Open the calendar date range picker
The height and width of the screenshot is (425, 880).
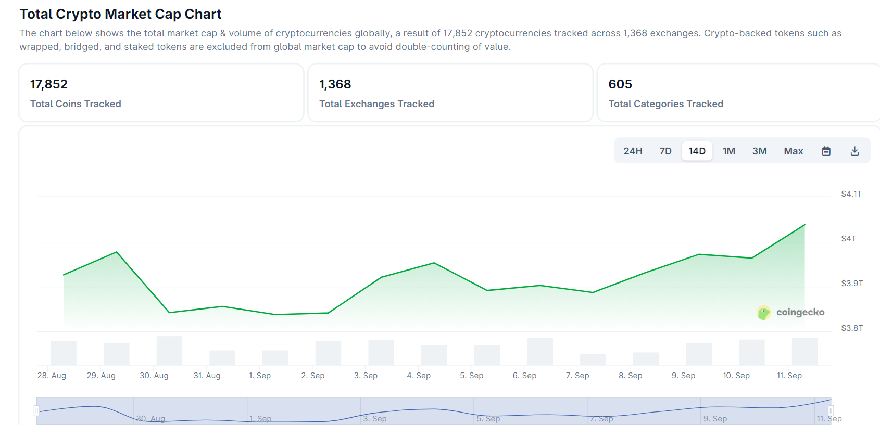pyautogui.click(x=826, y=151)
